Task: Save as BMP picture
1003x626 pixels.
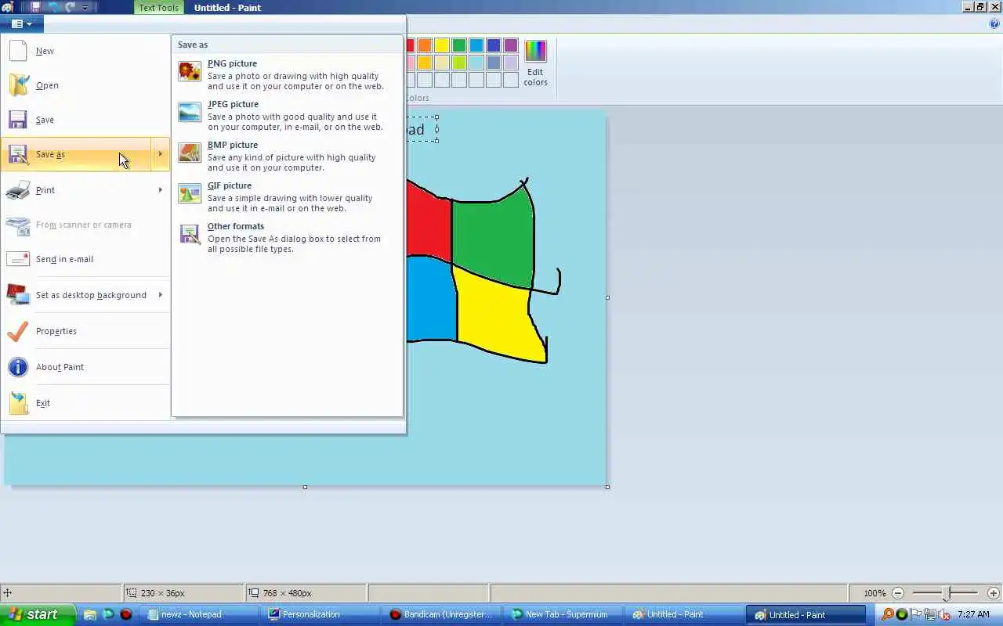Action: click(287, 156)
